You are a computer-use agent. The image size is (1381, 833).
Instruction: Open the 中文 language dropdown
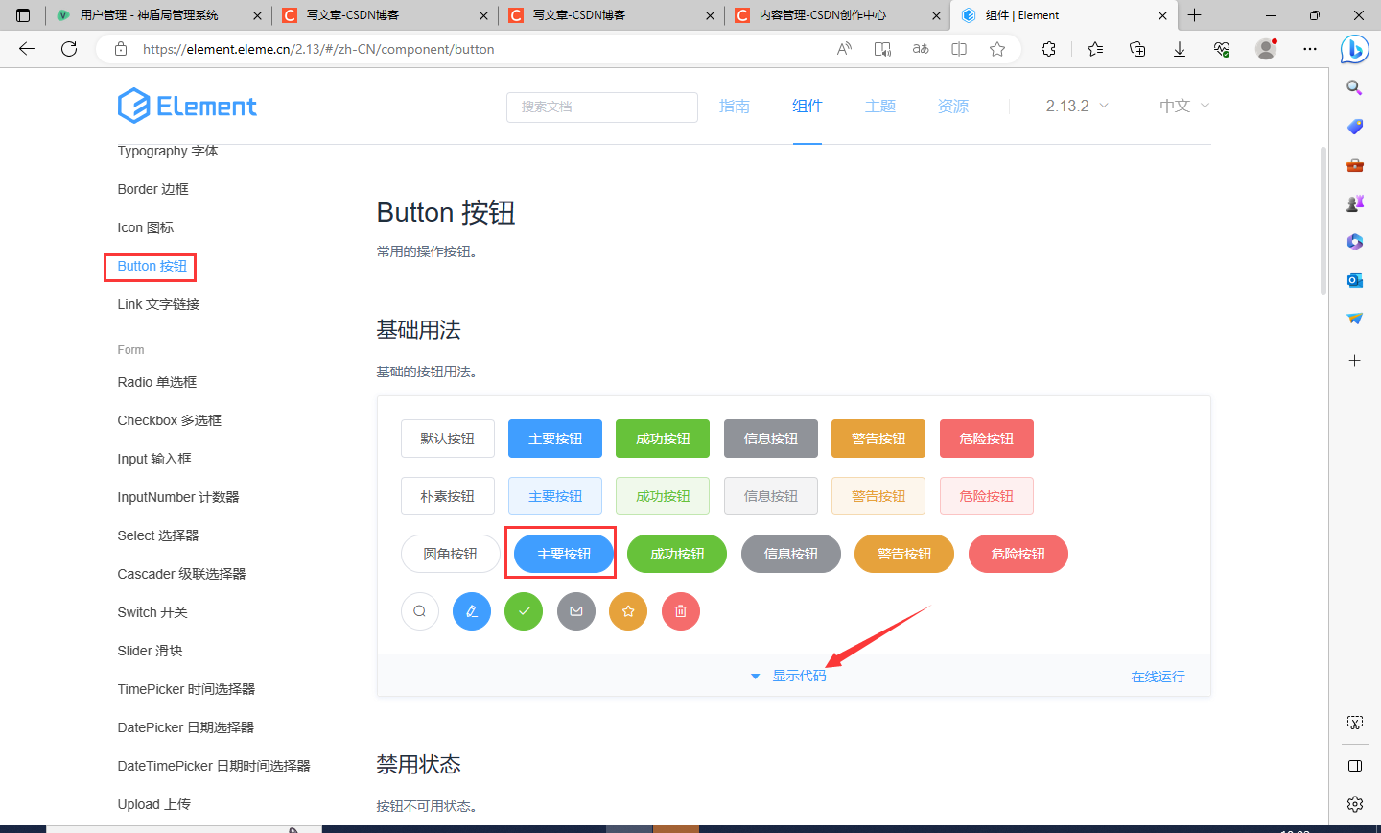(x=1184, y=106)
